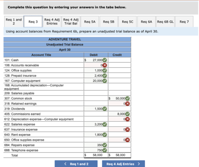Select the Req 6B GL tab

click(165, 22)
